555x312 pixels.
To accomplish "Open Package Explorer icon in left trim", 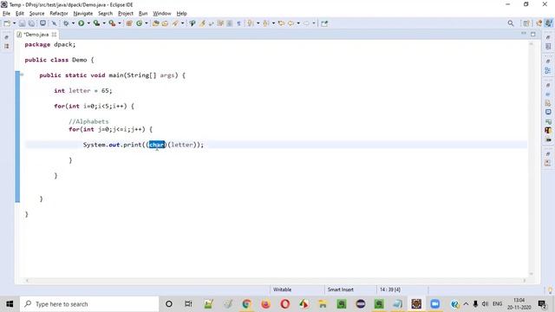I will click(x=6, y=46).
